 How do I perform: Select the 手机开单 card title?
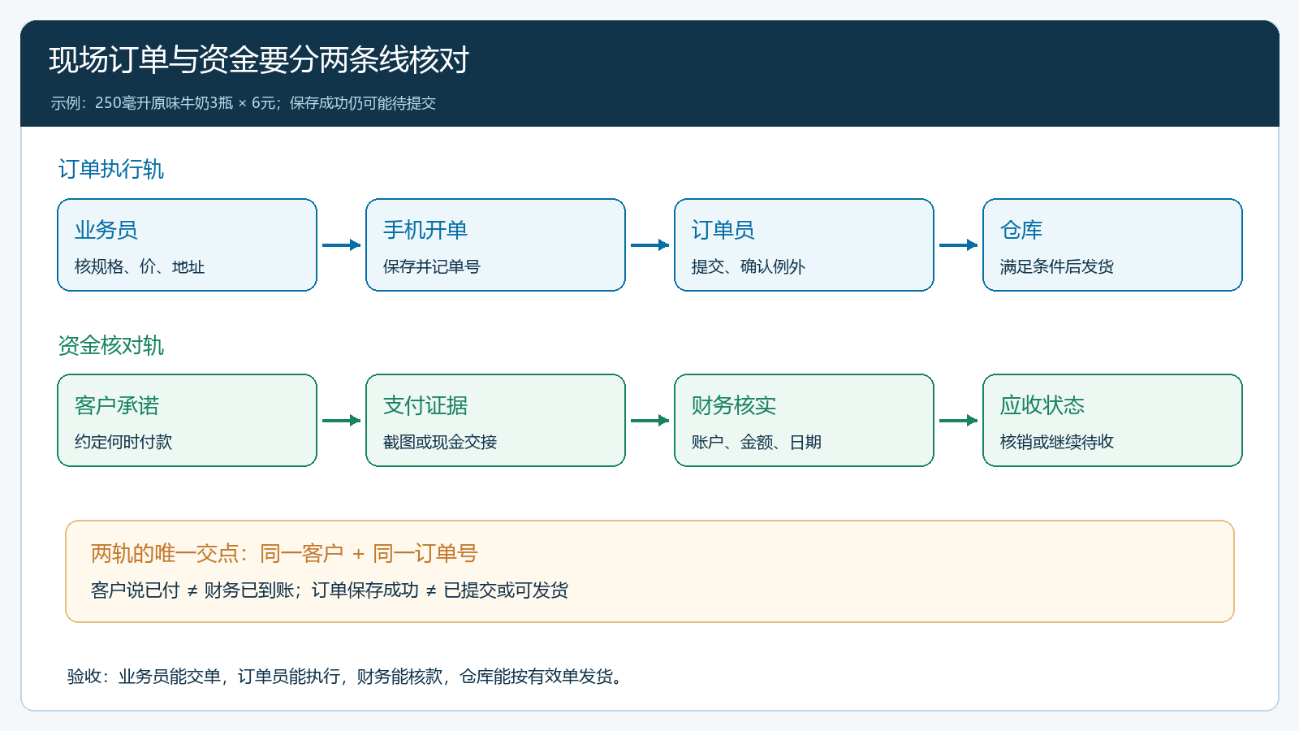coord(425,230)
